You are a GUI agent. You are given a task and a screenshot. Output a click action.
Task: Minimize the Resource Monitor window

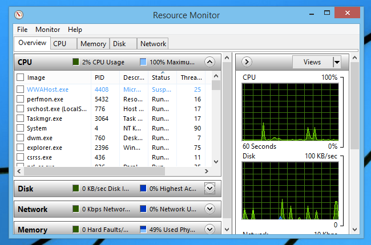(312, 14)
